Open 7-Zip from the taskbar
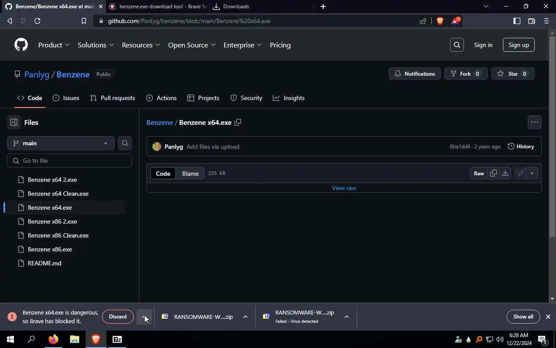Image resolution: width=556 pixels, height=348 pixels. pos(117,339)
